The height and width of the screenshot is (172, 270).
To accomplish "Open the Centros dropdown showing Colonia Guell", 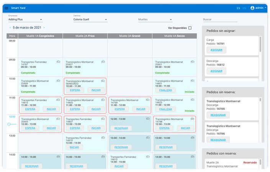I will pyautogui.click(x=90, y=19).
